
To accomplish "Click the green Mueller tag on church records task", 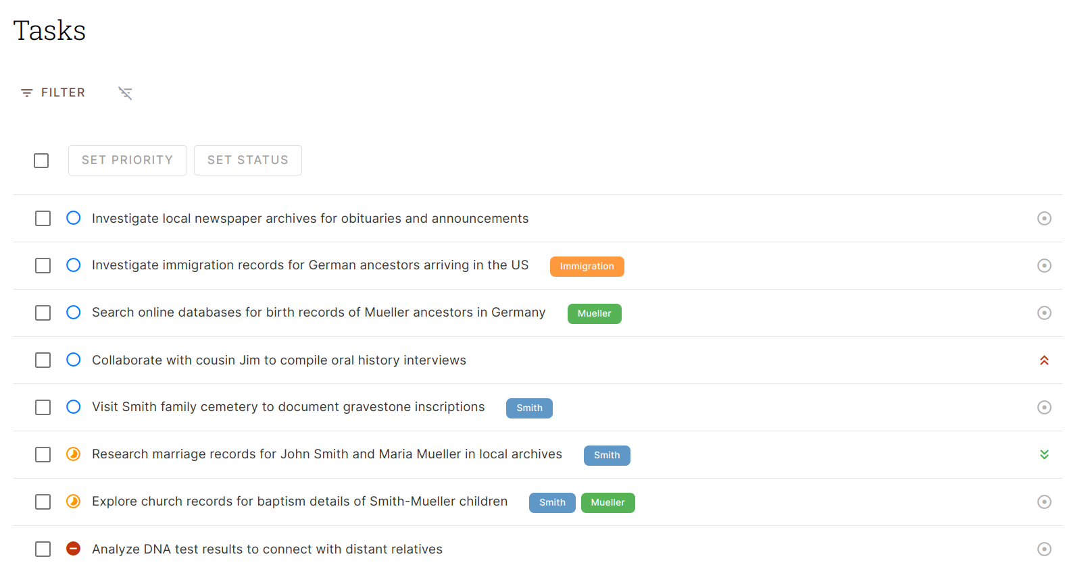I will click(x=608, y=502).
